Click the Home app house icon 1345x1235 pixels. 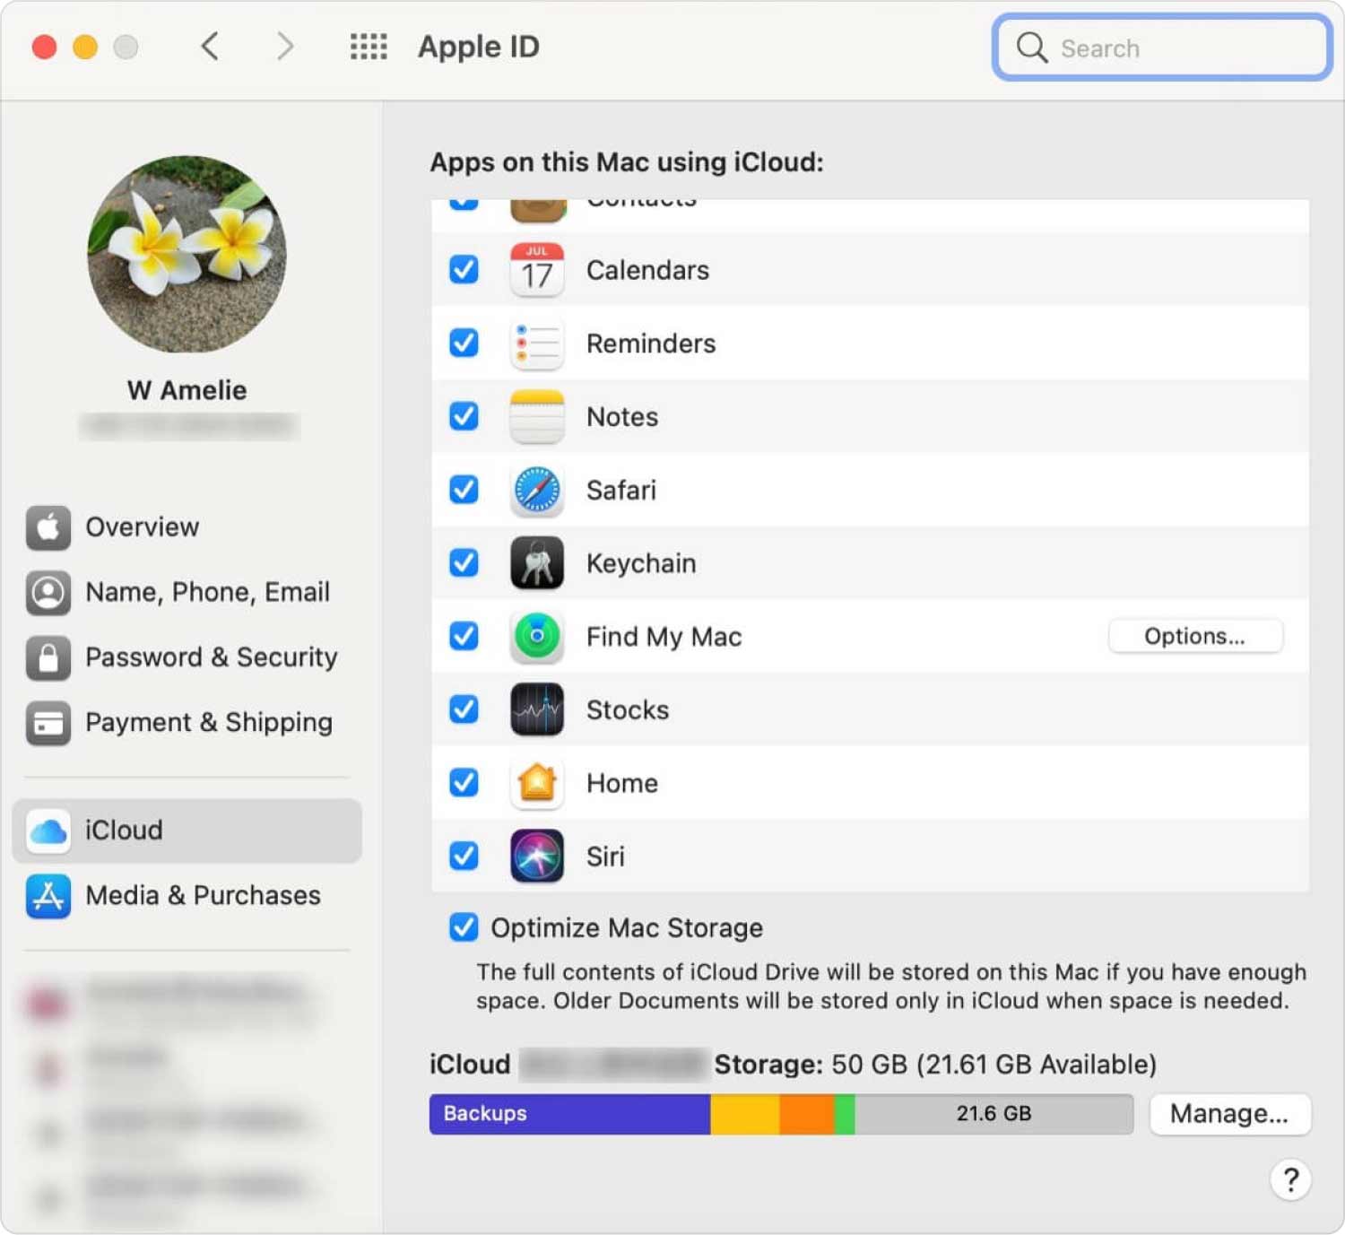point(536,783)
